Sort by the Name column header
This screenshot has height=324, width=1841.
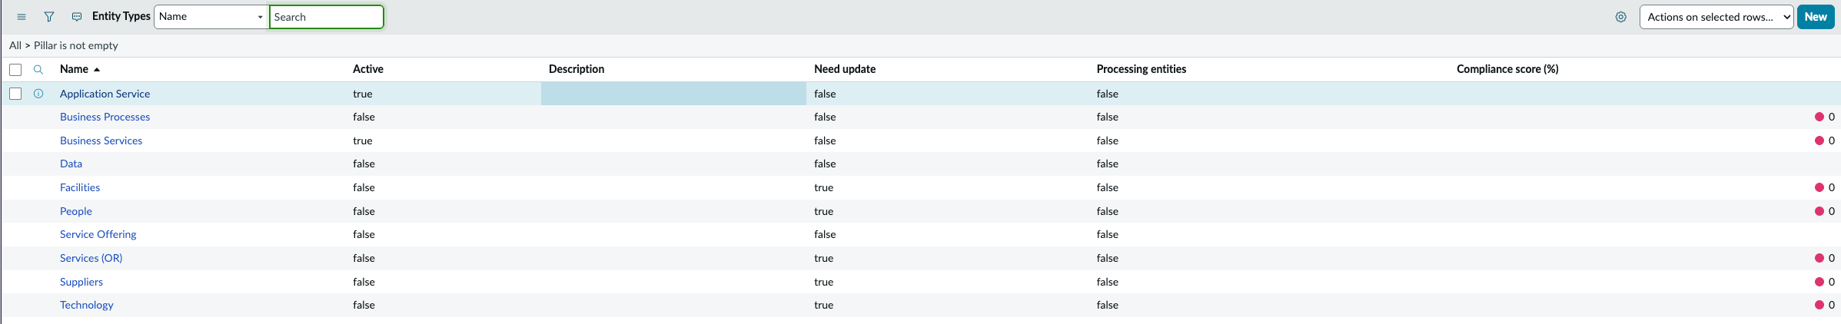[74, 69]
